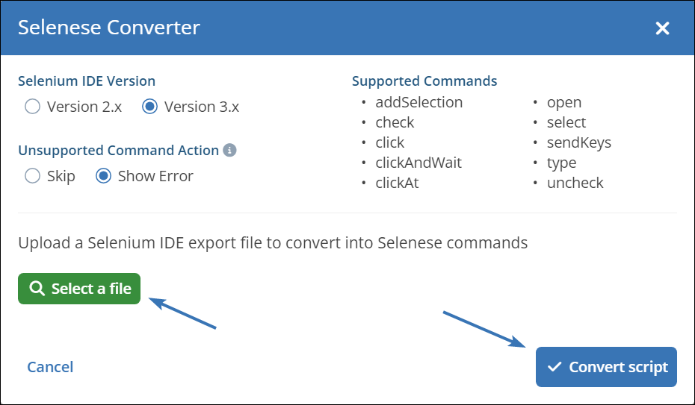The image size is (695, 405).
Task: Choose the Skip radio option
Action: [32, 176]
